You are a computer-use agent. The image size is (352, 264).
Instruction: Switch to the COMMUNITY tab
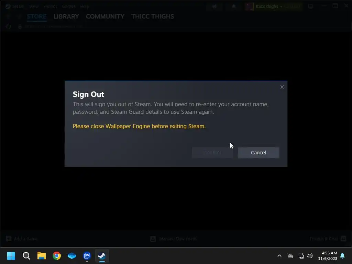[x=105, y=16]
